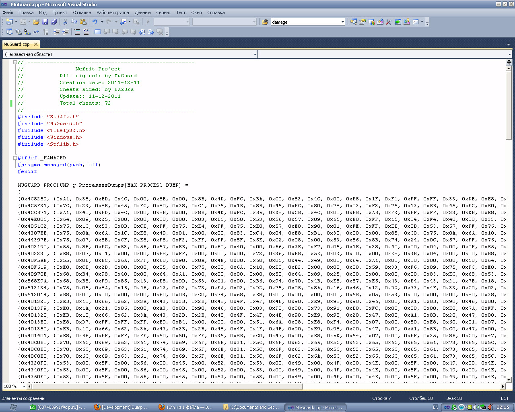Screen dimensions: 515x412
Task: Open the Properties Window icon
Action: 363,22
